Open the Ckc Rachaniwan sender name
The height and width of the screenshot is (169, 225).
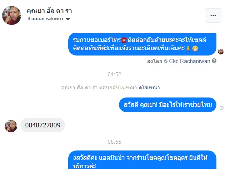pyautogui.click(x=189, y=61)
